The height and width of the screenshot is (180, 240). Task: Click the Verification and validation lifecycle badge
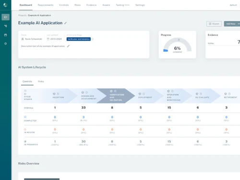coord(79,39)
